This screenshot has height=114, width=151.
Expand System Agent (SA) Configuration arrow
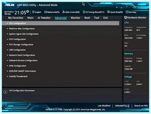(7, 34)
